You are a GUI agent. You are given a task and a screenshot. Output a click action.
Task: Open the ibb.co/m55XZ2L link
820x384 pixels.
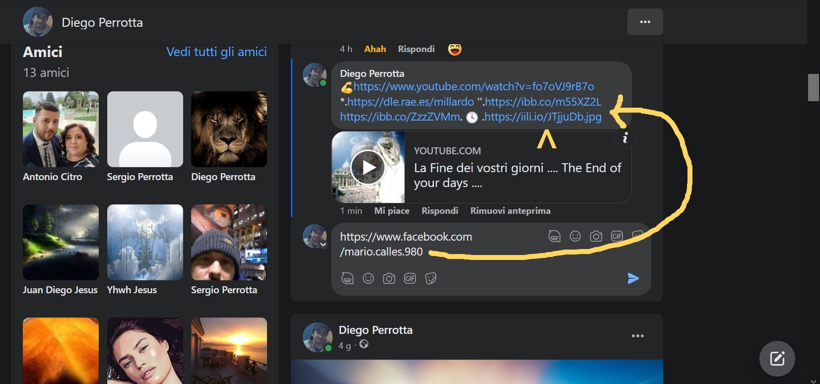click(x=543, y=102)
